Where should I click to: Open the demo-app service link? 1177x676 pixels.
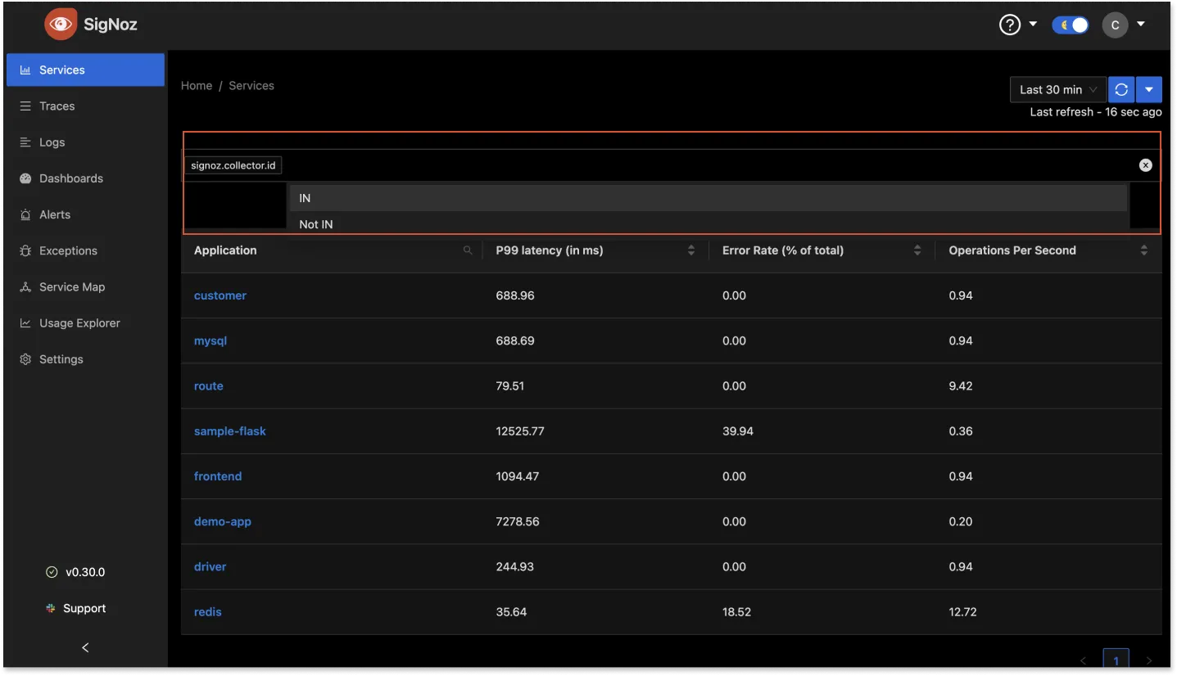(x=223, y=521)
